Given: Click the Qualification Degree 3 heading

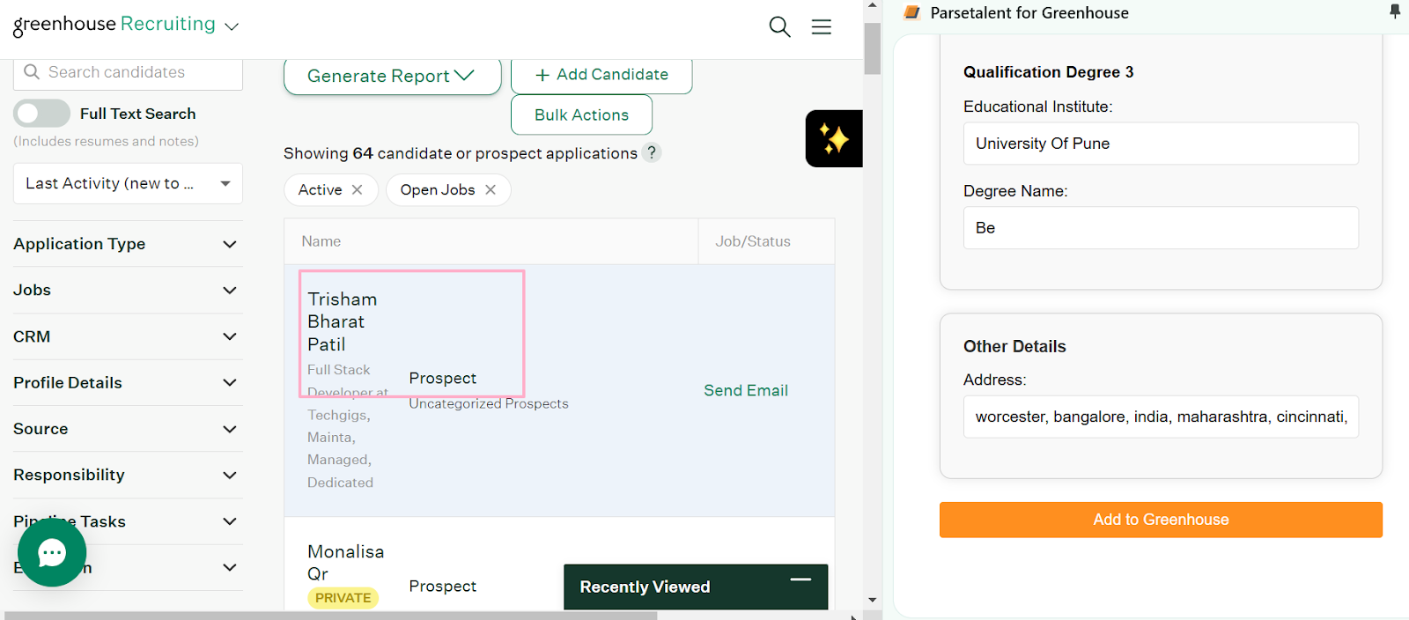Looking at the screenshot, I should click(1048, 72).
